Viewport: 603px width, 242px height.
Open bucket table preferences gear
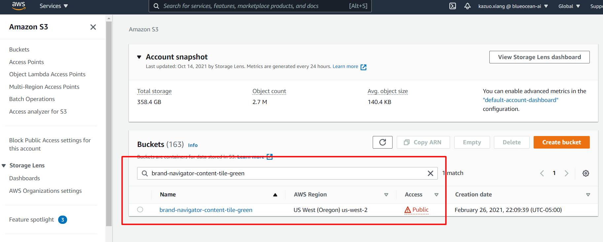586,173
